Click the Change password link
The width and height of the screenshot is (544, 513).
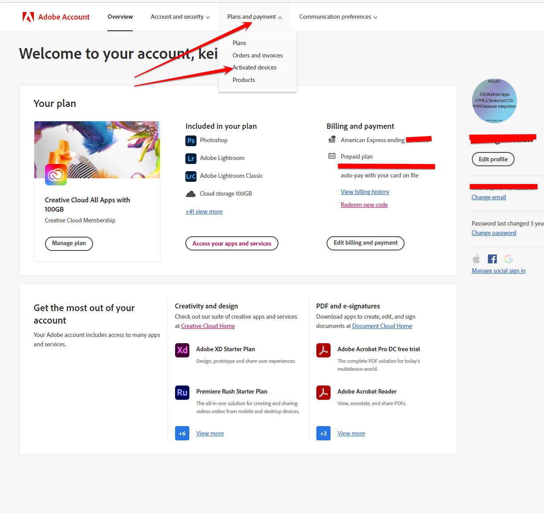494,233
